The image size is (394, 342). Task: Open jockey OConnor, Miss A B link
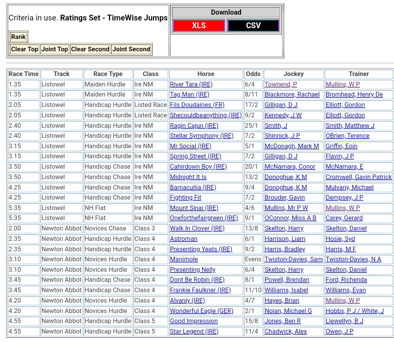pos(290,218)
